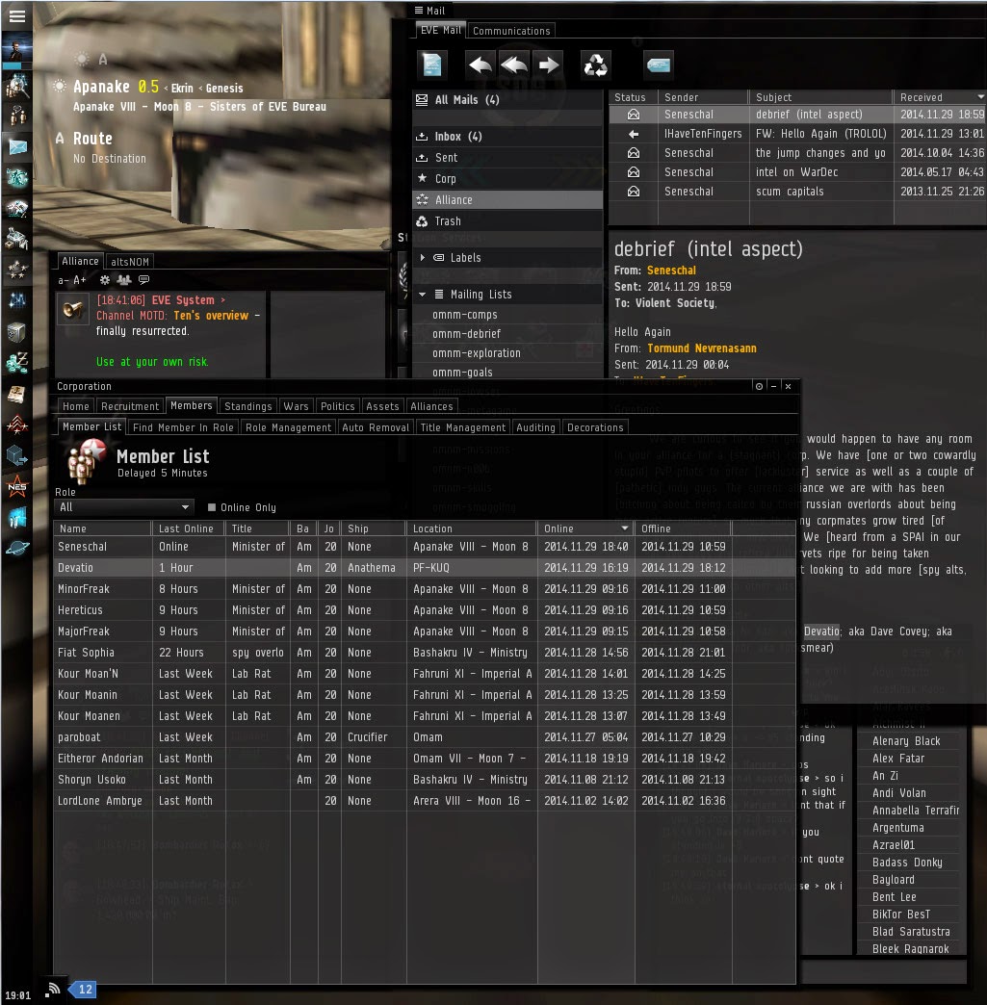This screenshot has height=1005, width=987.
Task: Open the Role dropdown showing All
Action: pos(123,507)
